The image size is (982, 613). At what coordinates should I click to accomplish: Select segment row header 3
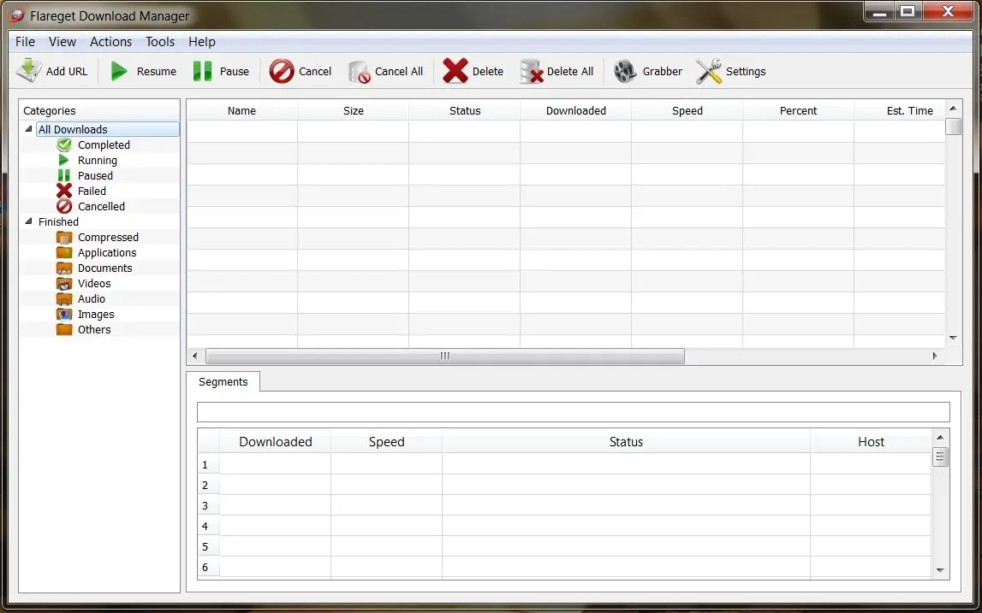pos(209,505)
